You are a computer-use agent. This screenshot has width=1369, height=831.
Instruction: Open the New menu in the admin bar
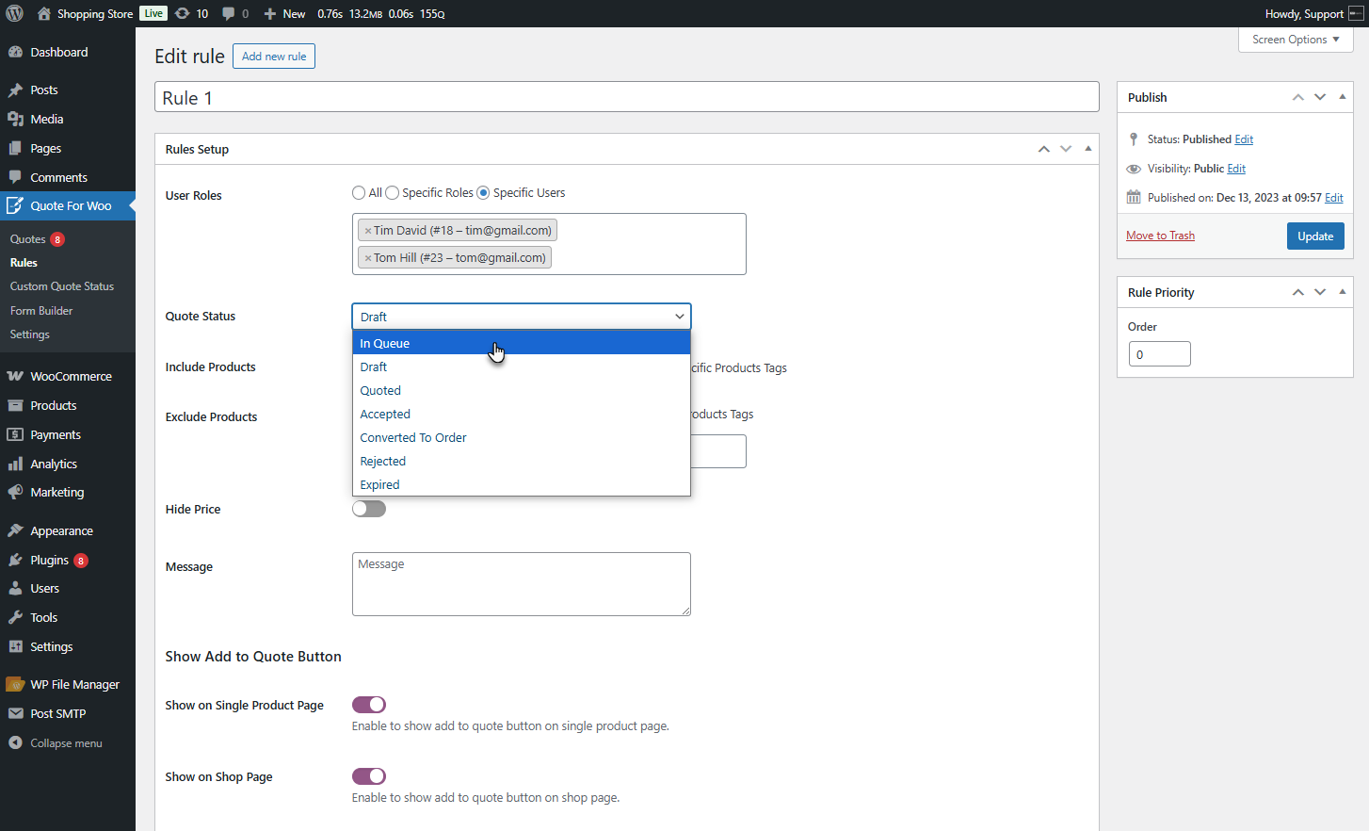pos(284,13)
